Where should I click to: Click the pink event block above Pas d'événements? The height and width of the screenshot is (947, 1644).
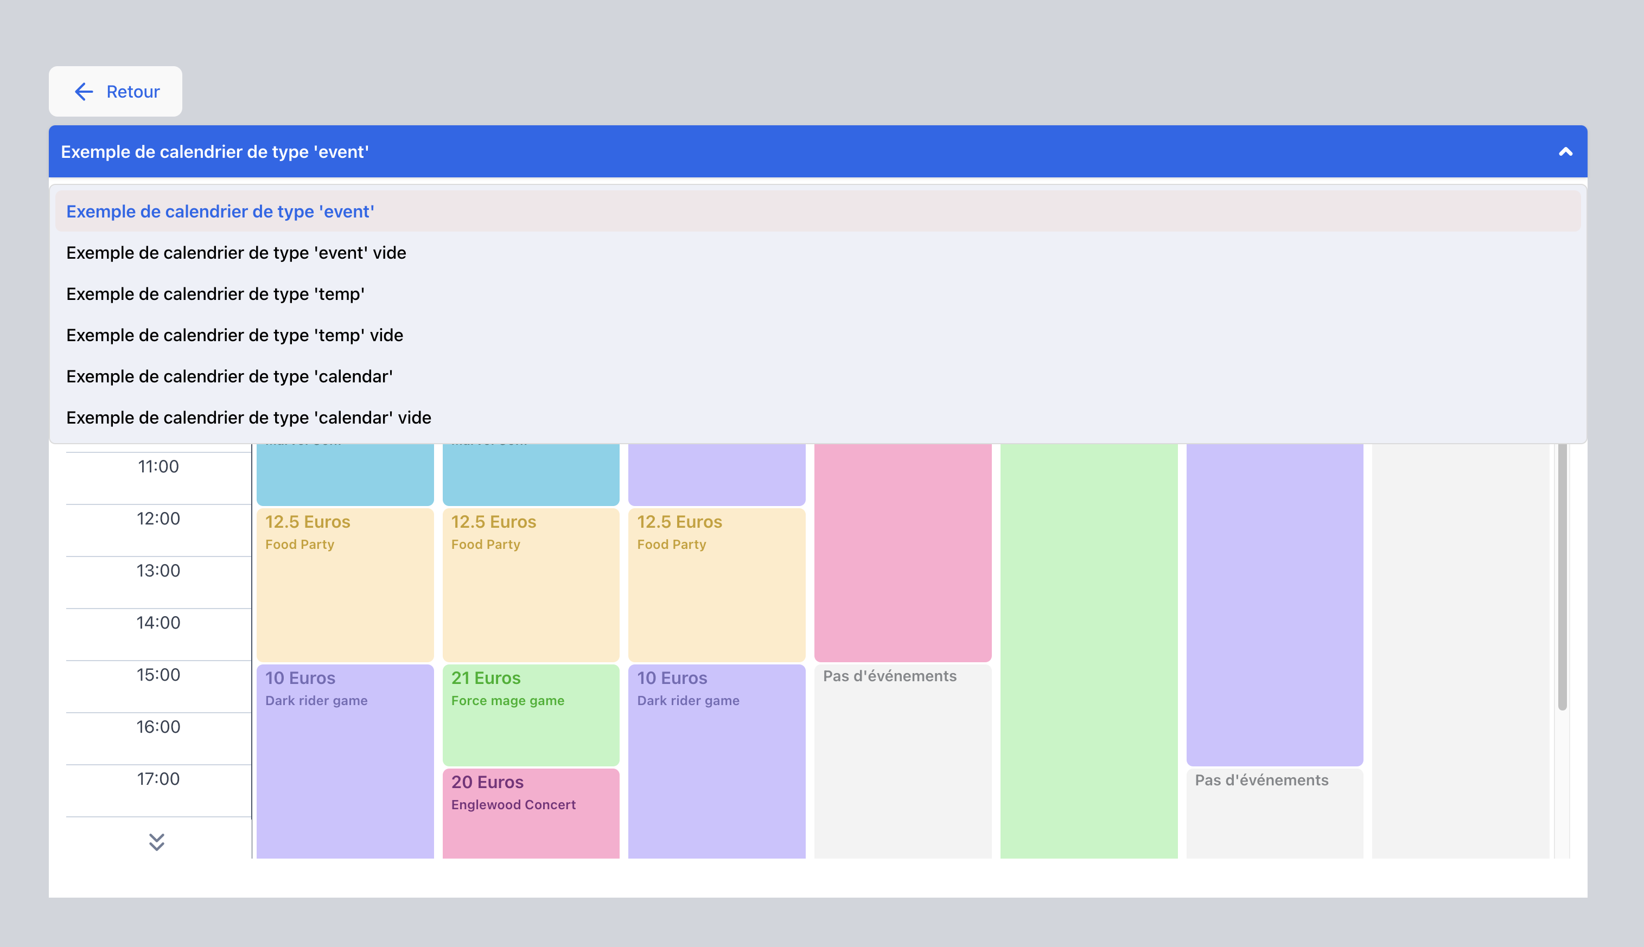click(x=902, y=553)
